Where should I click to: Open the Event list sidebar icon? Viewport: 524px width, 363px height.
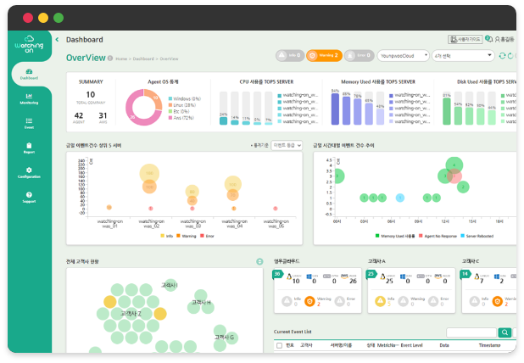click(x=29, y=123)
